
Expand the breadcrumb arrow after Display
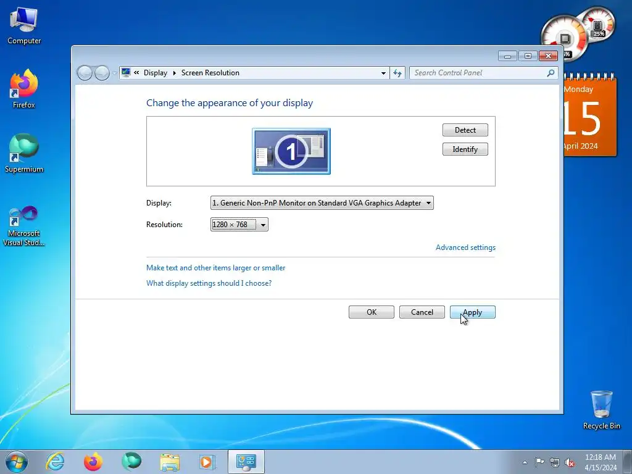click(x=175, y=73)
